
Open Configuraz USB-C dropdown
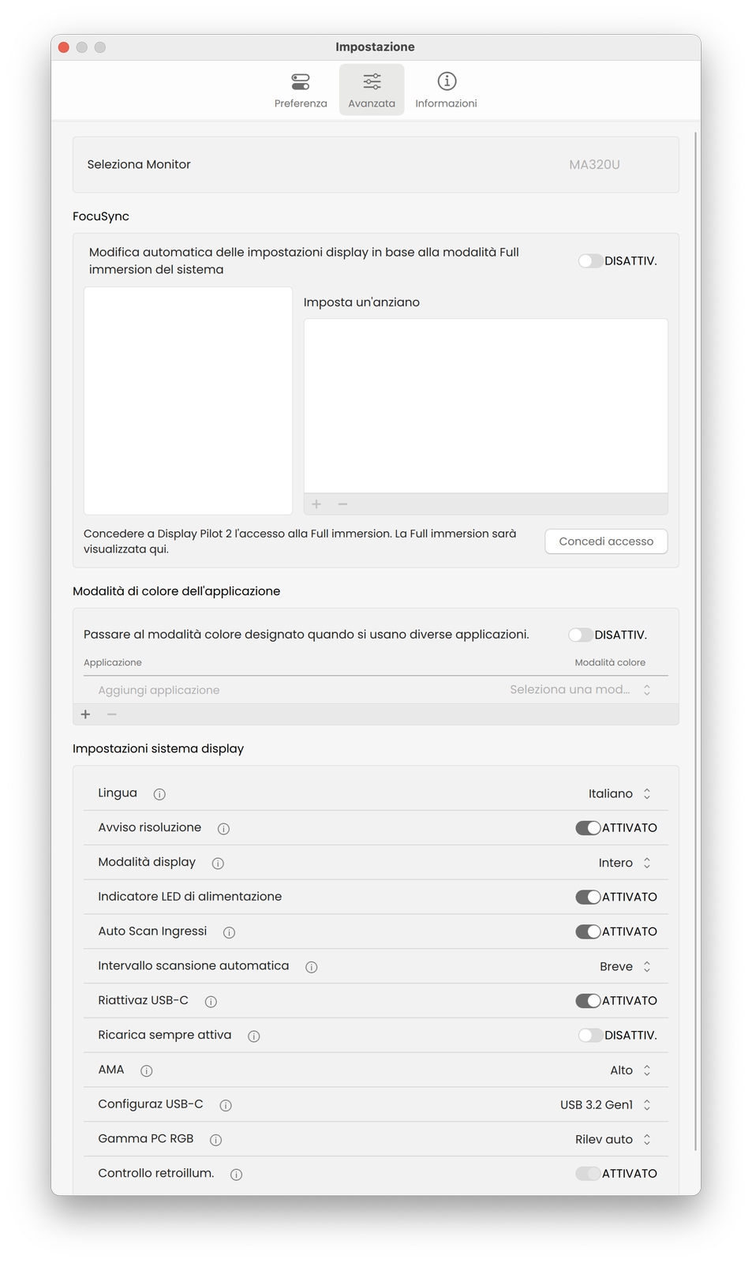(605, 1105)
